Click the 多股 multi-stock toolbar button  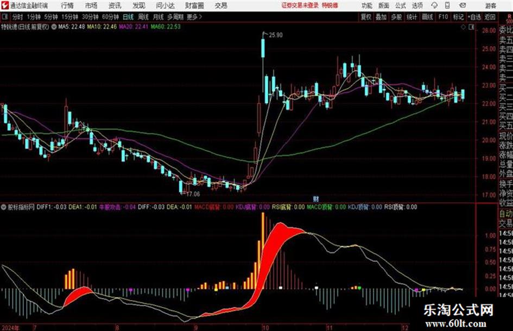pyautogui.click(x=396, y=17)
